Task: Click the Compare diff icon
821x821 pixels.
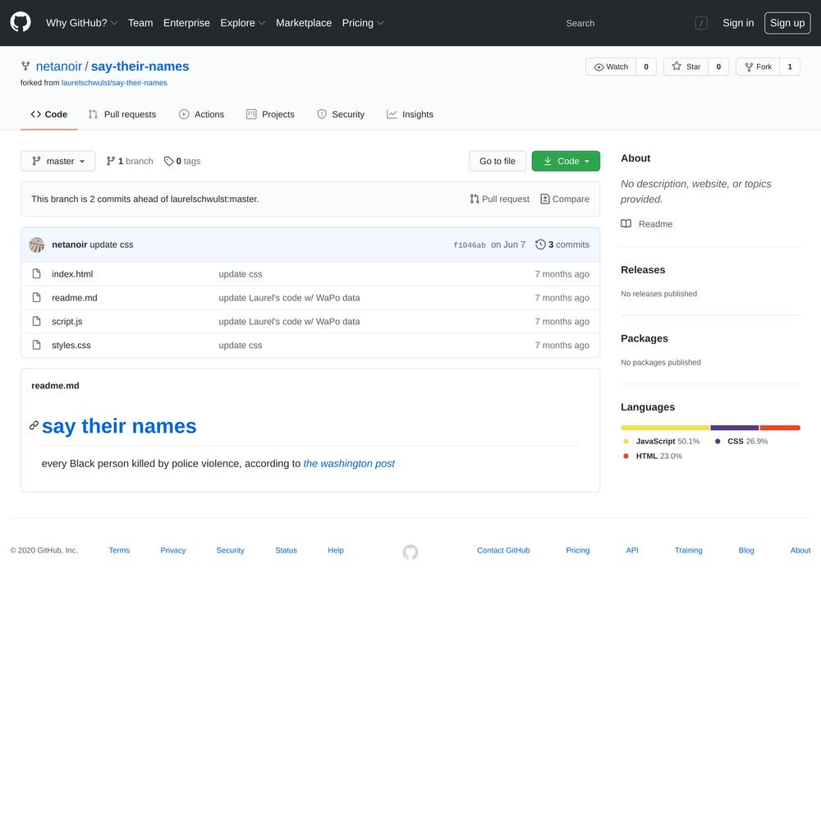Action: (544, 199)
